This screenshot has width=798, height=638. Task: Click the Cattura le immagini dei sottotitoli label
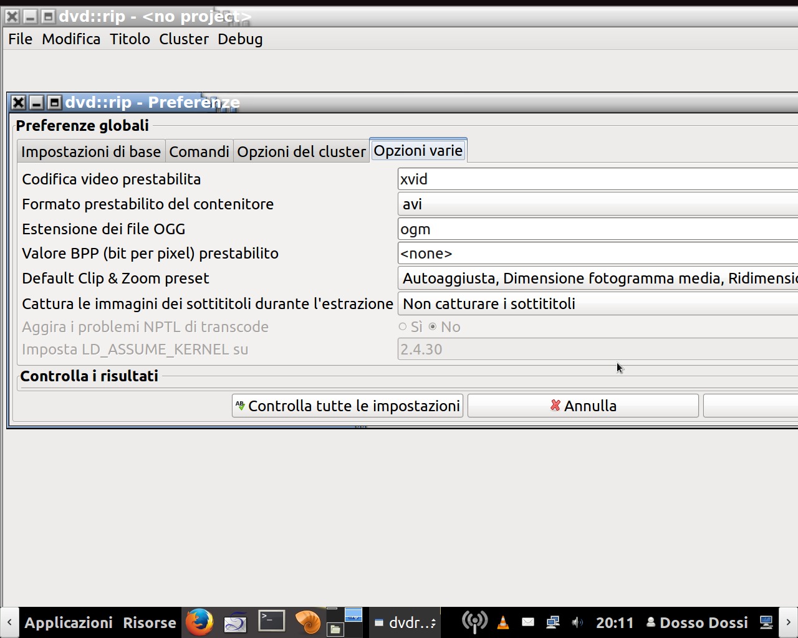pyautogui.click(x=208, y=303)
